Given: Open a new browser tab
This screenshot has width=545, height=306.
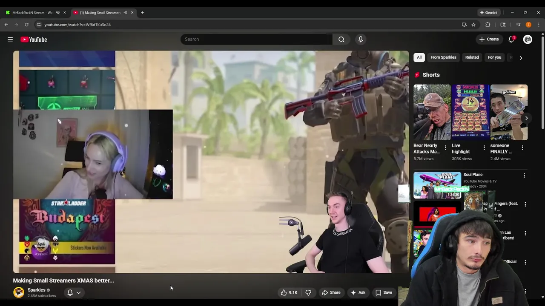Looking at the screenshot, I should (142, 13).
